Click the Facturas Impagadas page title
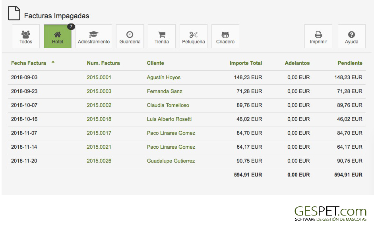The width and height of the screenshot is (374, 233). coord(56,16)
